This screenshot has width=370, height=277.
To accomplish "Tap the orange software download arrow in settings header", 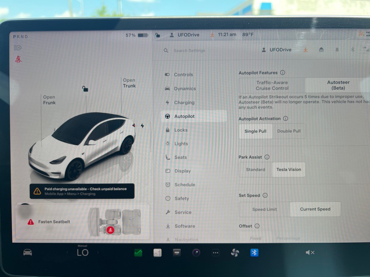I will coord(305,50).
